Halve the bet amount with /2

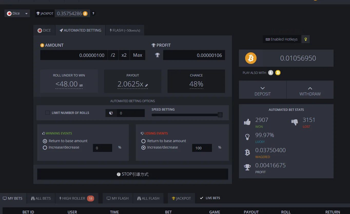[x=113, y=55]
